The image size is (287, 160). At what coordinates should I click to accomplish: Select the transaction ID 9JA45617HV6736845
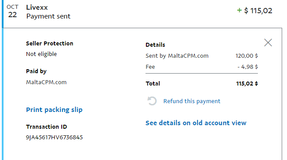tap(54, 137)
